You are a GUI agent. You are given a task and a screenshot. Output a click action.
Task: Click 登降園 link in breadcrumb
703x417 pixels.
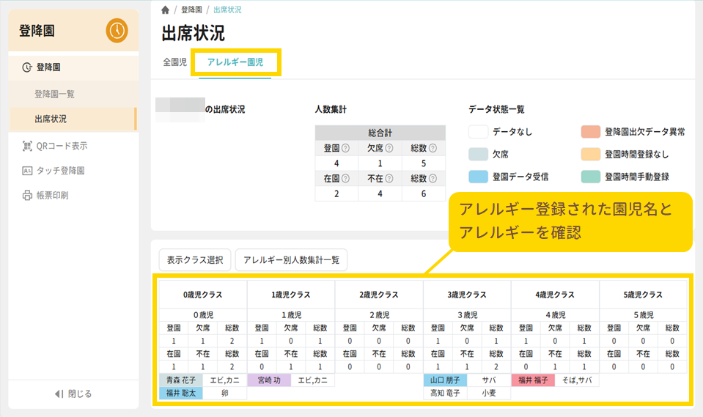[x=192, y=10]
